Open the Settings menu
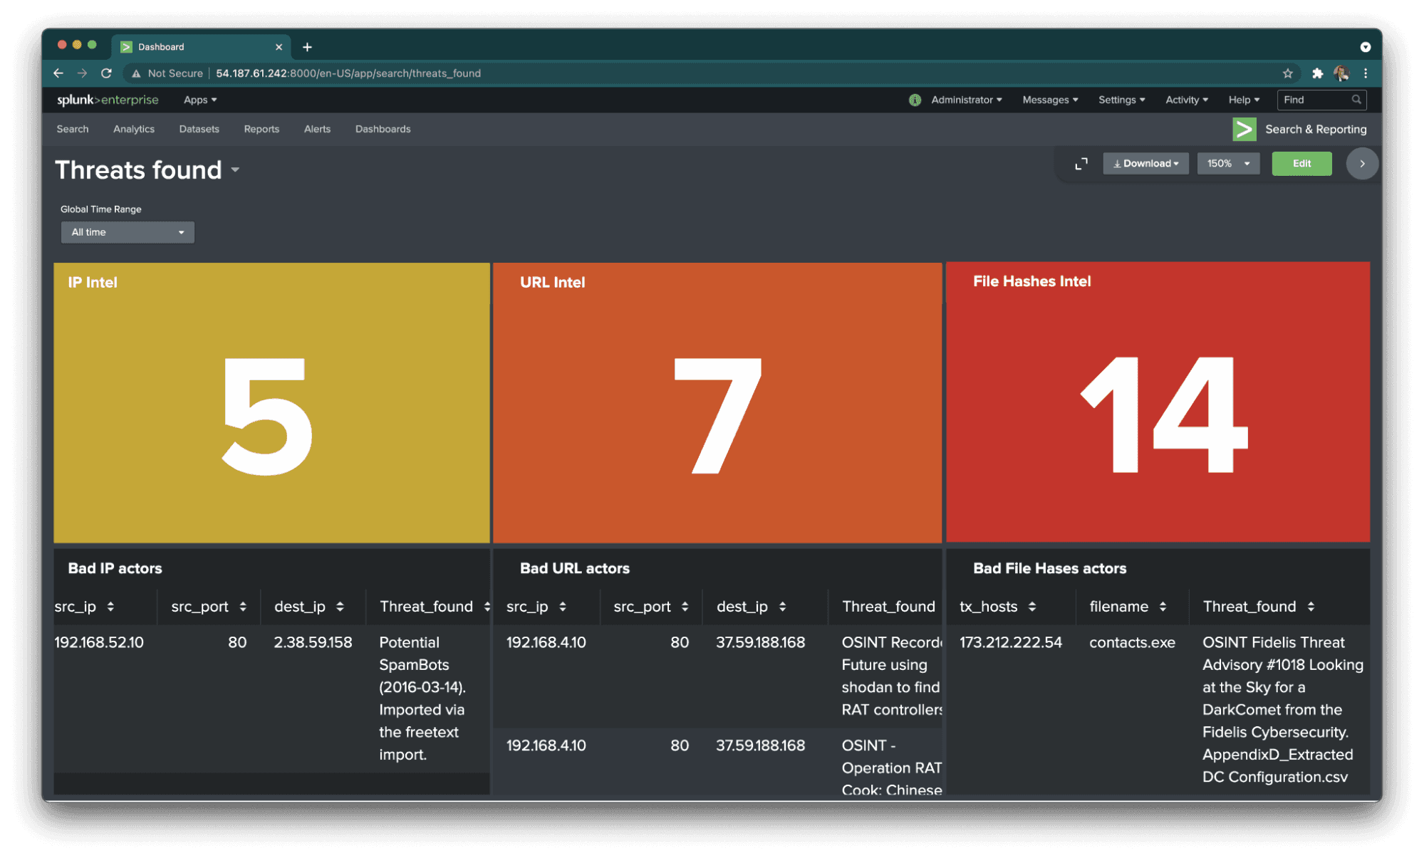Viewport: 1424px width, 858px height. pyautogui.click(x=1121, y=100)
